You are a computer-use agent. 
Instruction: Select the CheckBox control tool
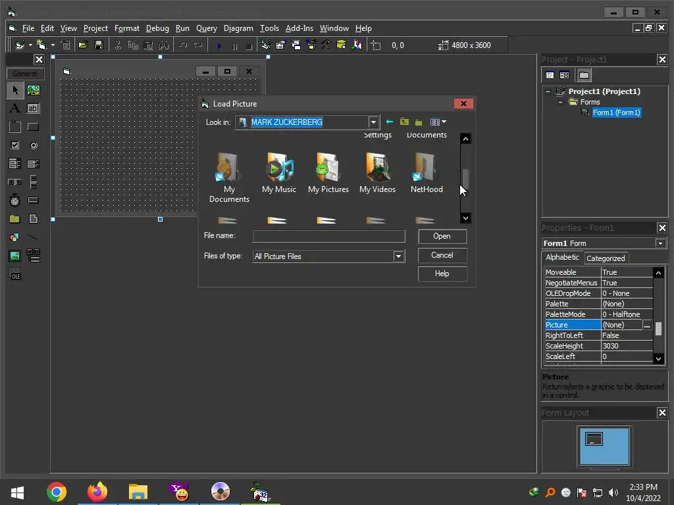(15, 145)
